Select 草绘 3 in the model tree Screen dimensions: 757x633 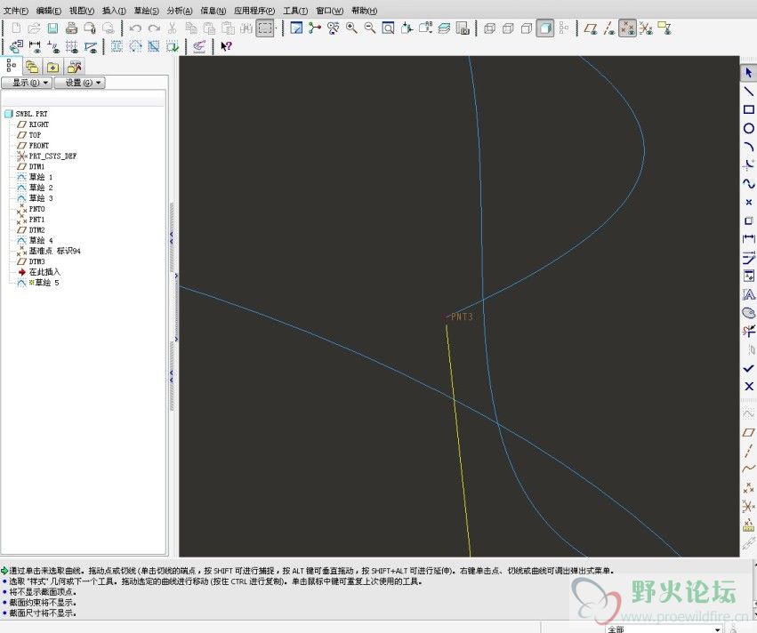tap(41, 198)
